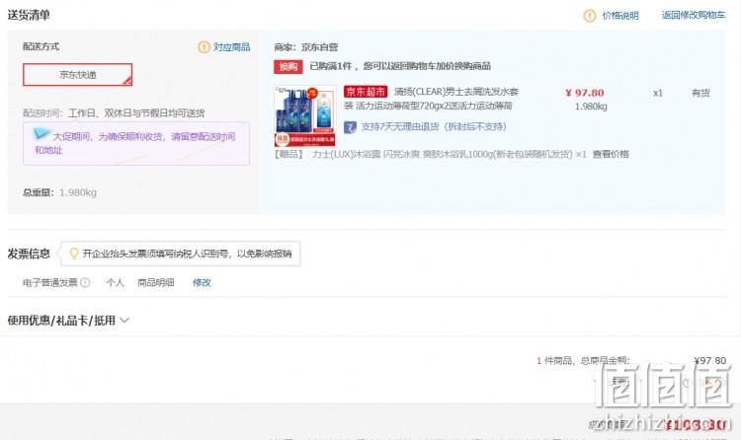
Task: Go back via 返回修改购物车 link
Action: [694, 15]
